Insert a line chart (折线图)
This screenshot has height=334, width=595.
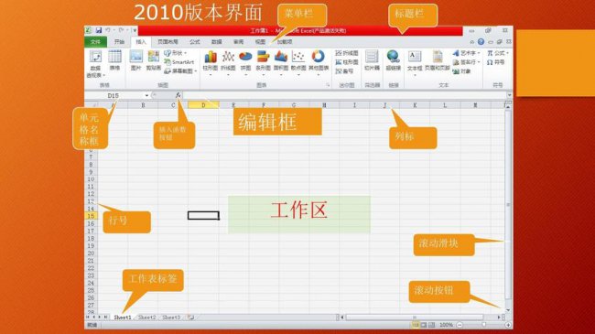[228, 62]
